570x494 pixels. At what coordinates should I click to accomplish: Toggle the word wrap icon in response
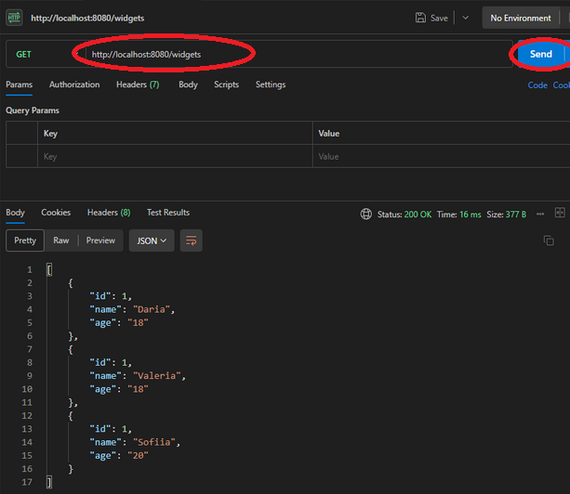point(191,240)
